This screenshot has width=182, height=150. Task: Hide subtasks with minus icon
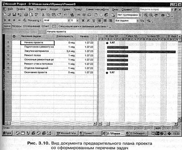19,20
